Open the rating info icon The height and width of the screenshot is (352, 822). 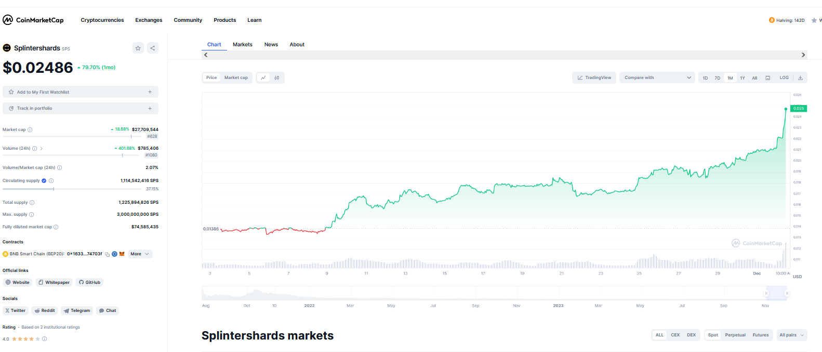(45, 338)
